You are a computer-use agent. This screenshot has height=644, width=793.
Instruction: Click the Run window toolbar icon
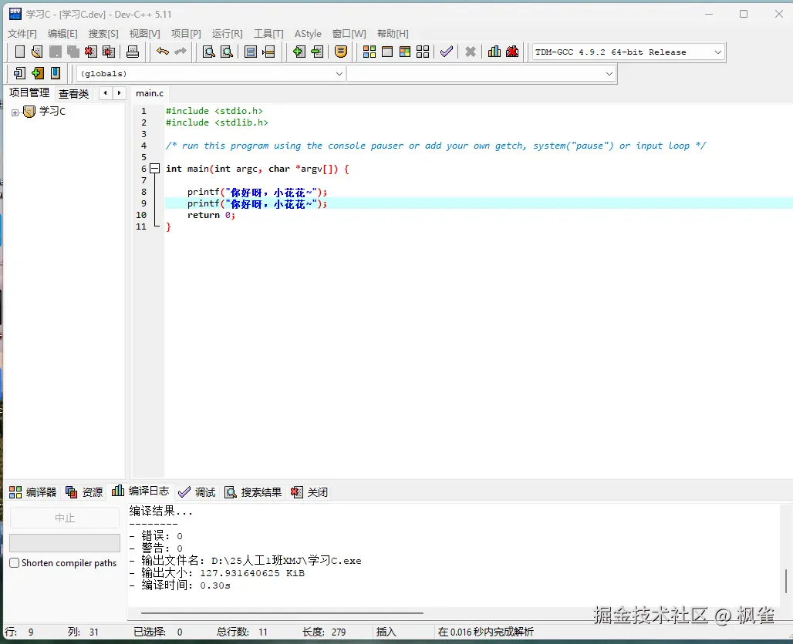[x=387, y=52]
